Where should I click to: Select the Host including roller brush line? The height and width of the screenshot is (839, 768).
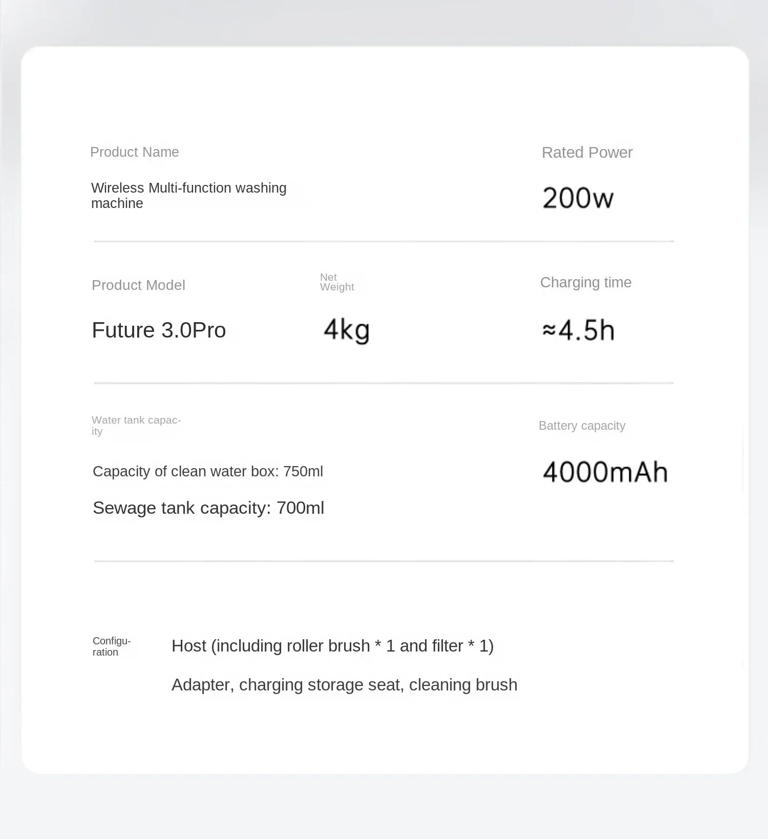pyautogui.click(x=333, y=646)
